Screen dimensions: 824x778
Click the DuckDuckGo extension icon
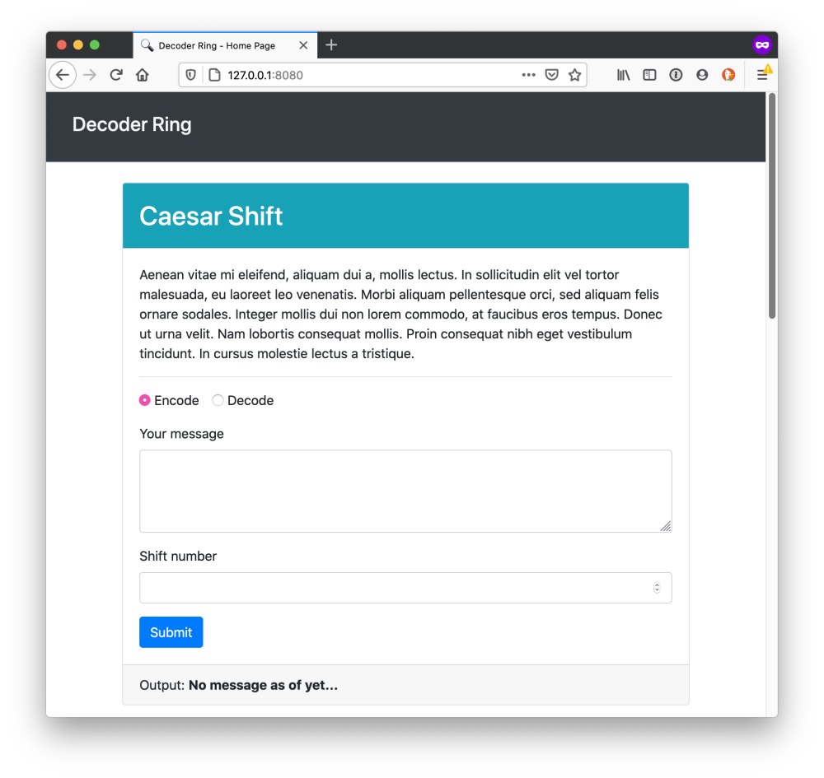click(x=728, y=75)
